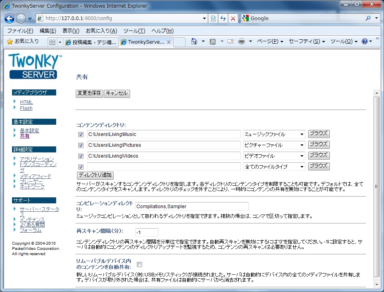Viewport: 384px width, 292px height.
Task: Open the search provider dropdown arrow
Action: coord(376,18)
